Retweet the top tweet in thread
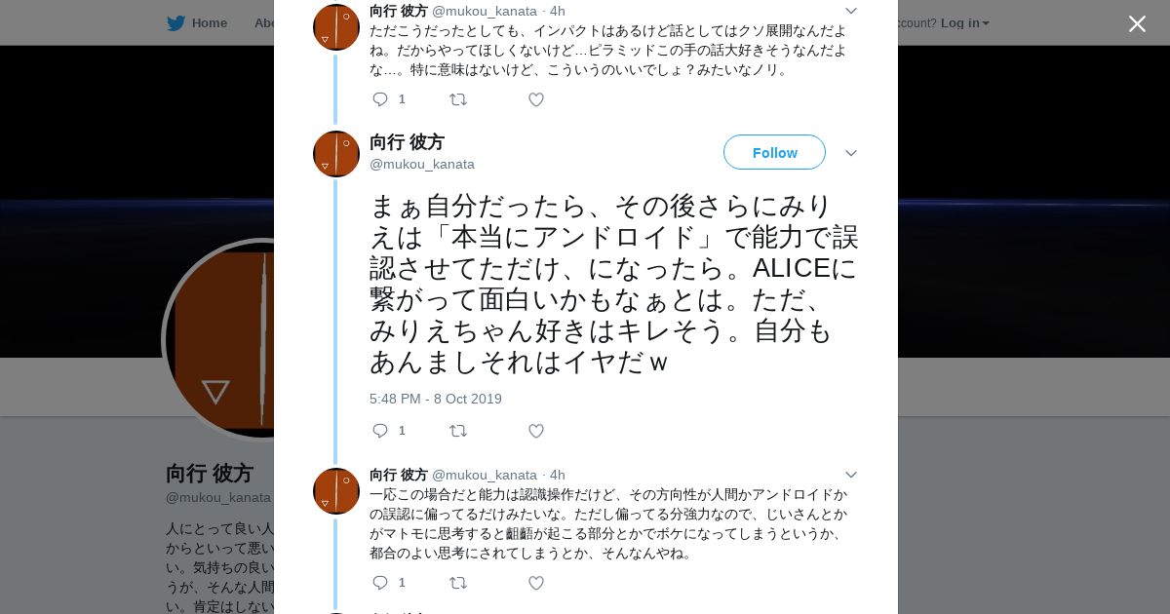This screenshot has height=614, width=1170. coord(457,99)
